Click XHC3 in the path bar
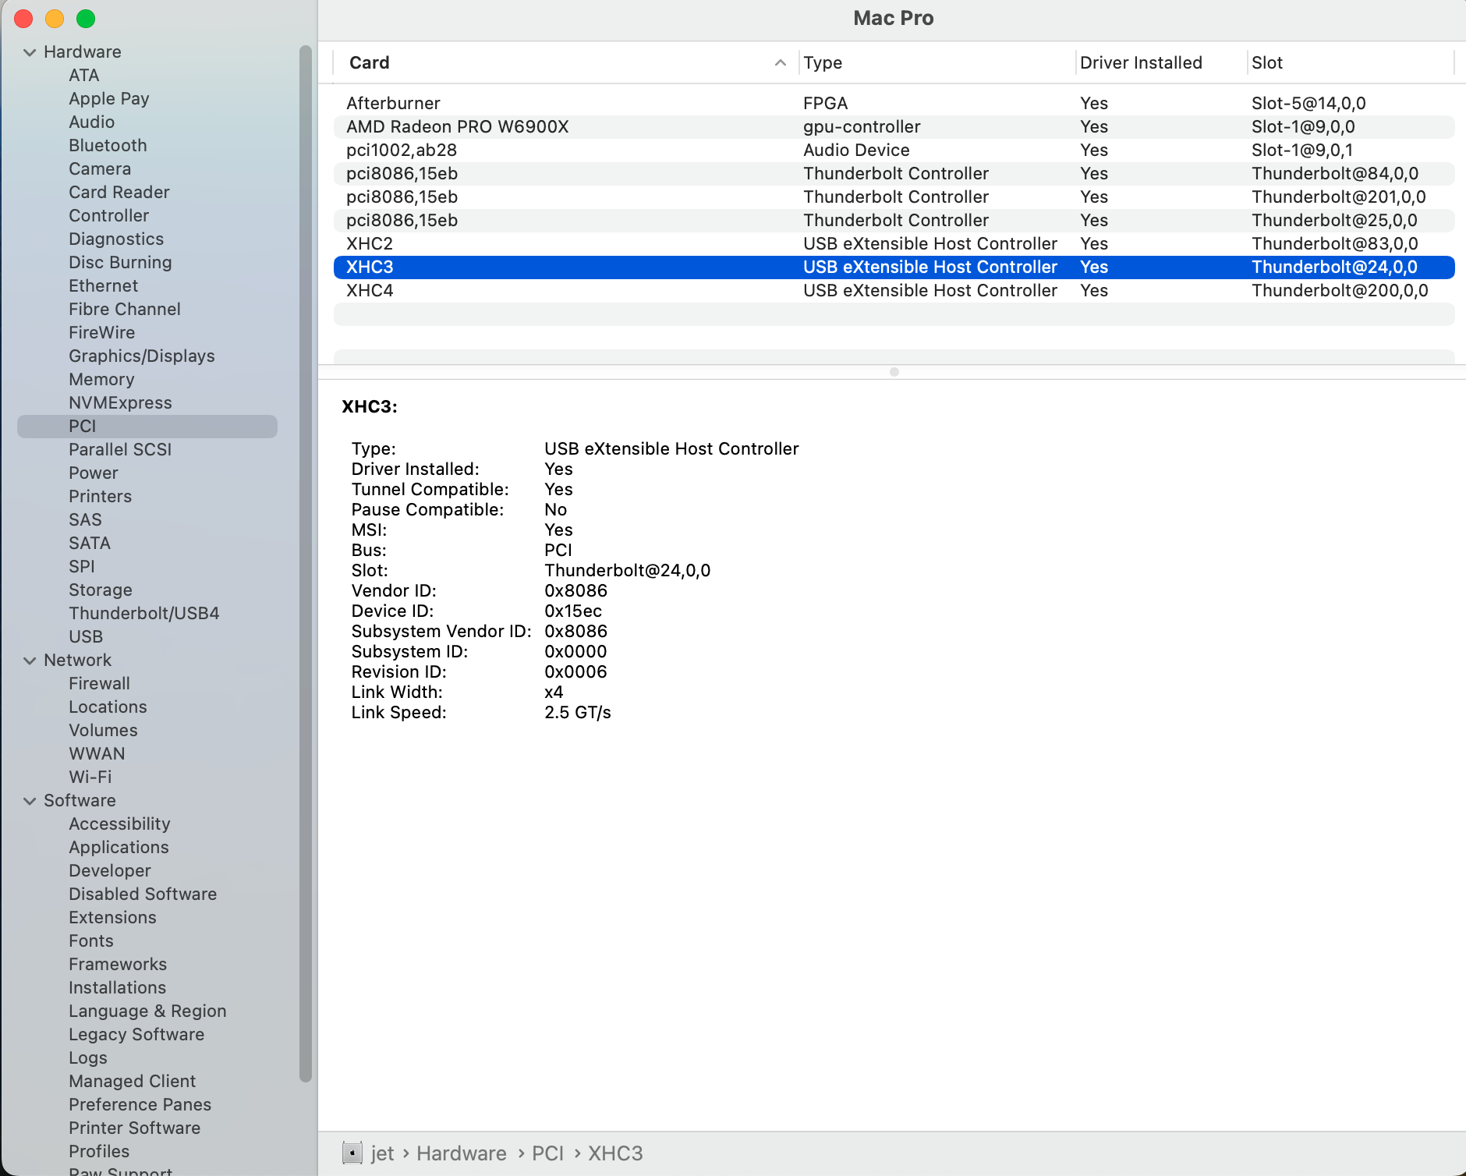The height and width of the screenshot is (1176, 1466). tap(615, 1153)
